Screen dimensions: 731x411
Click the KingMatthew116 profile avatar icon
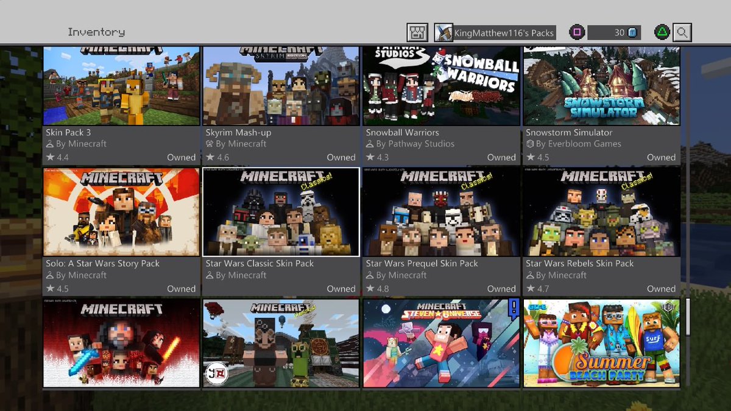[x=443, y=32]
